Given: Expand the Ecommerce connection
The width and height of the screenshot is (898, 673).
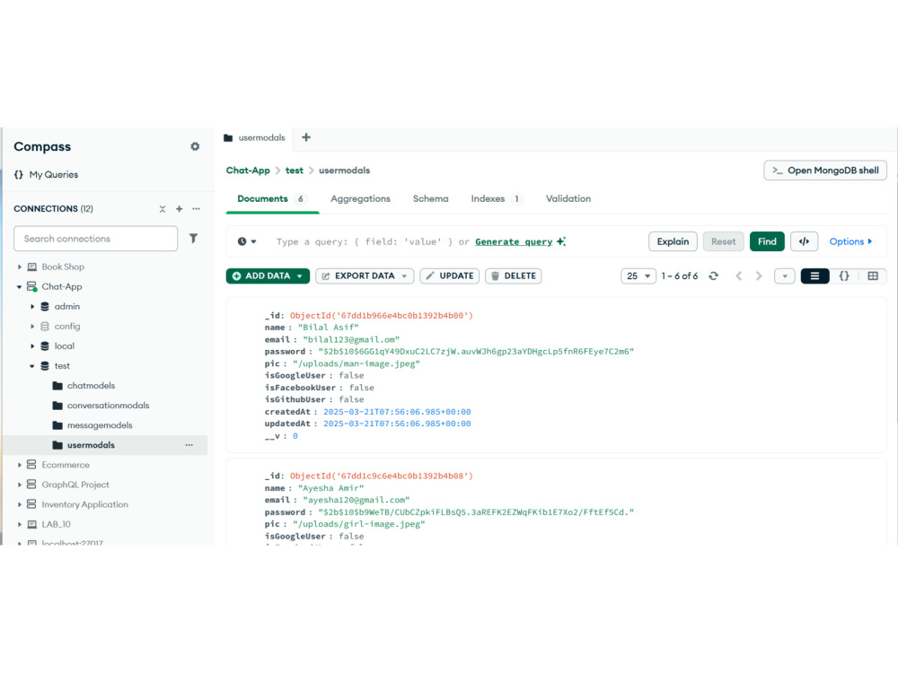Looking at the screenshot, I should 20,465.
